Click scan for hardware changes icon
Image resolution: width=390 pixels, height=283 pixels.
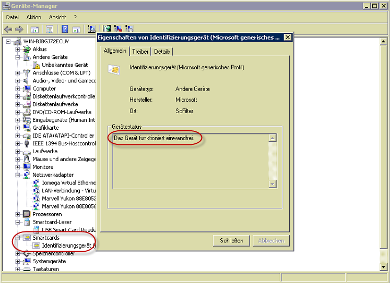point(92,29)
